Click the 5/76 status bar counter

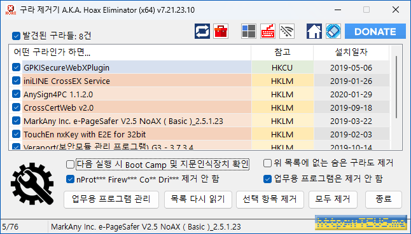tap(10, 226)
